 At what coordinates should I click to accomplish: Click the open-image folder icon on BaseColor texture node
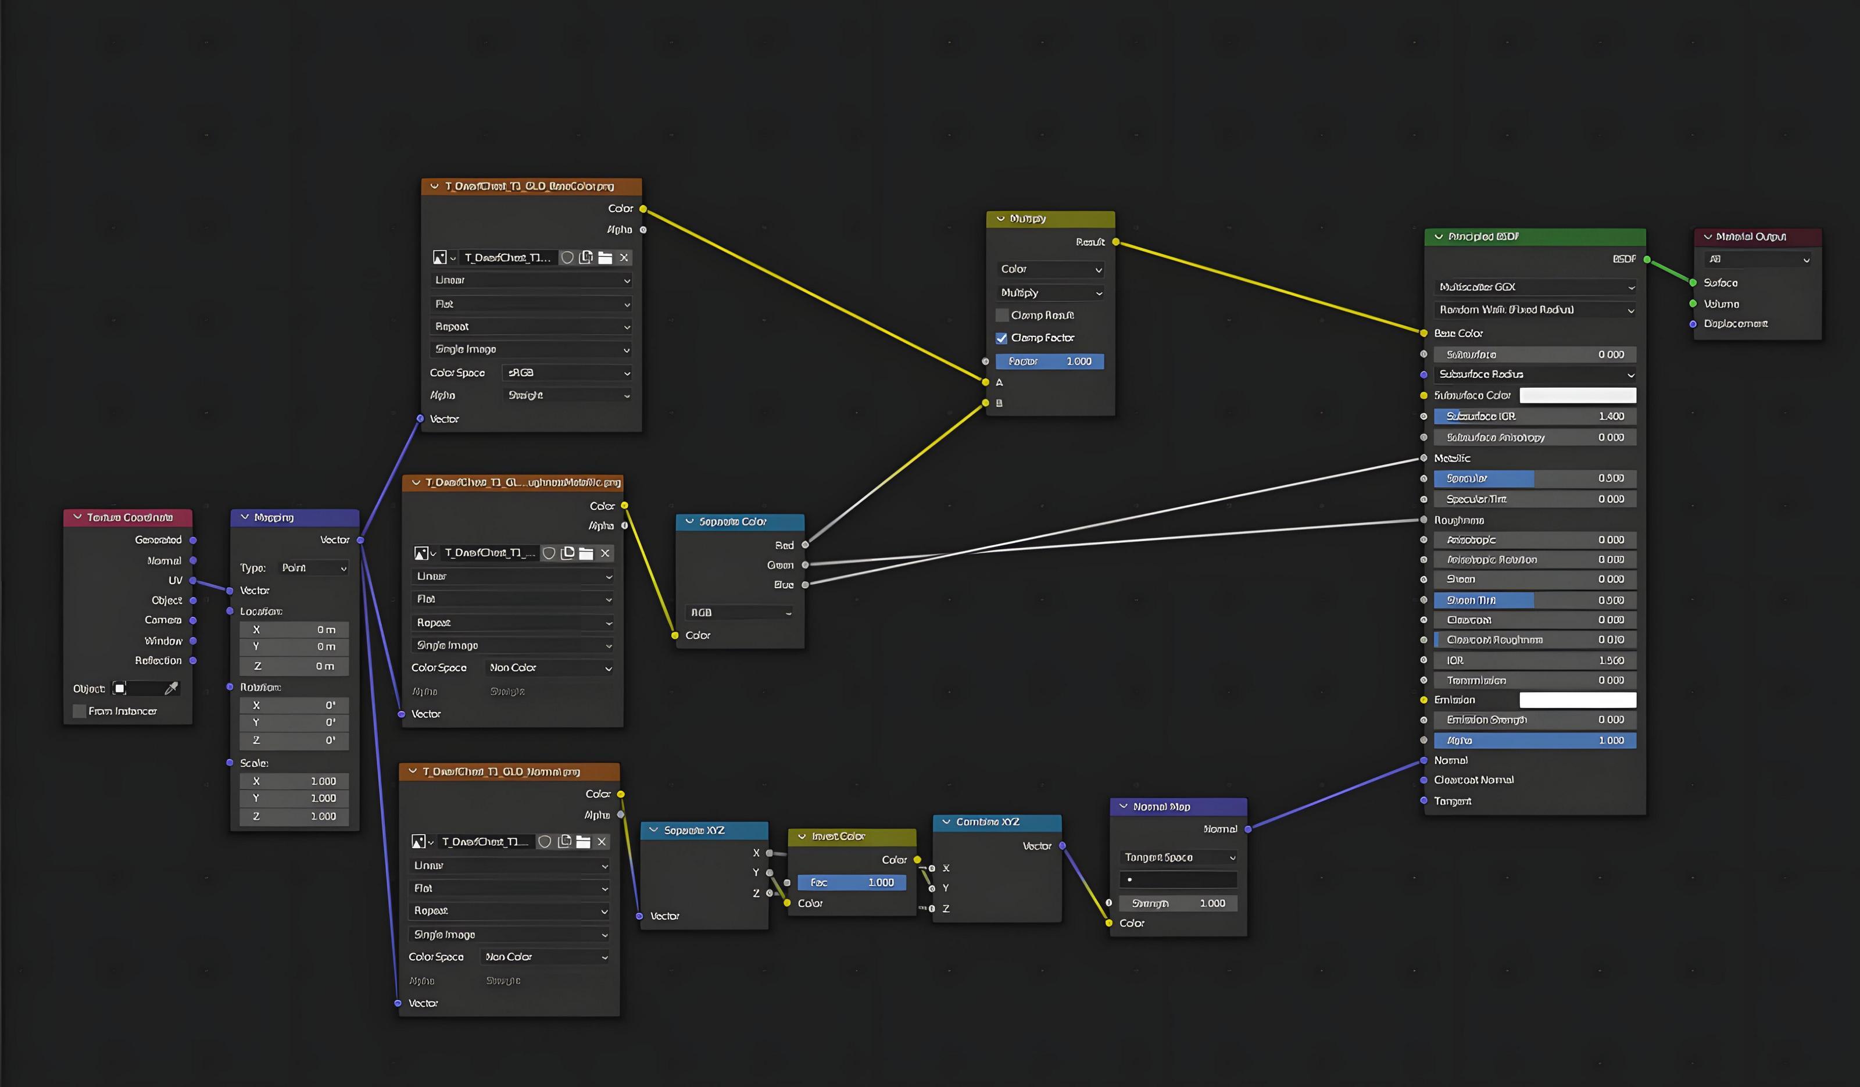click(x=605, y=258)
